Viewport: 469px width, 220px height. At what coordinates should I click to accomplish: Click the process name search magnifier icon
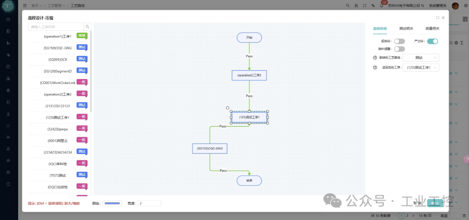click(x=87, y=27)
